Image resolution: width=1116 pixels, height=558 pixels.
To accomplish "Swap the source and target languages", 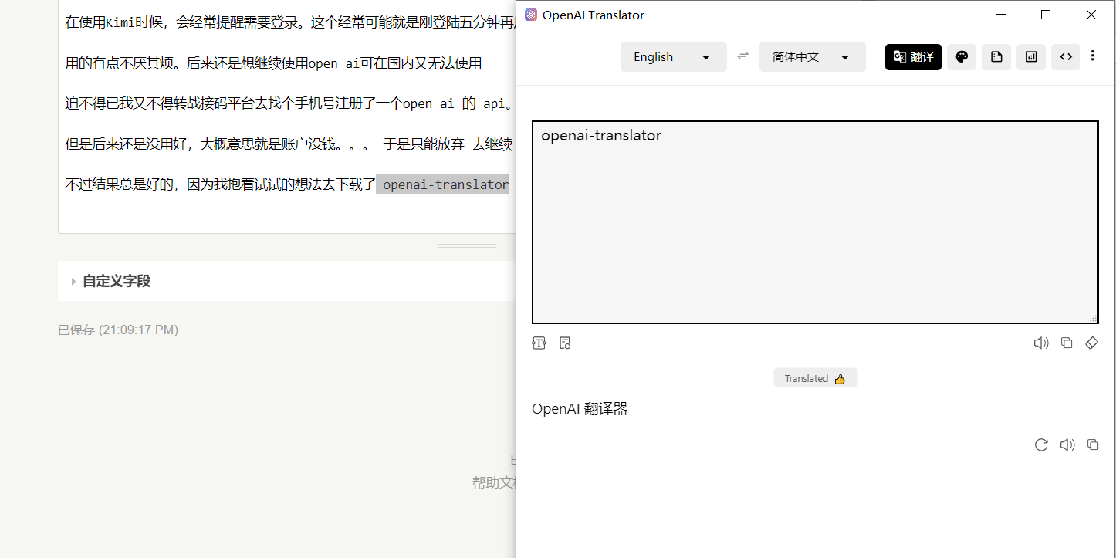I will click(742, 56).
